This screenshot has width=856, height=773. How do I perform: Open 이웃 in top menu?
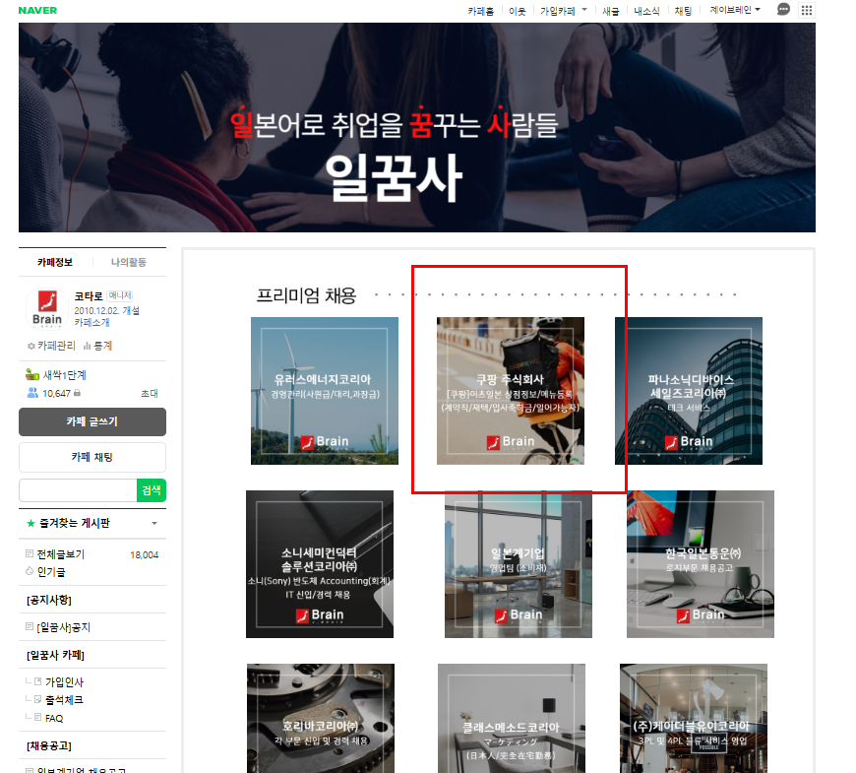pyautogui.click(x=517, y=11)
